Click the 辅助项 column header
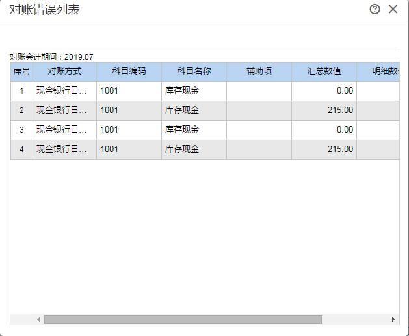Viewport: 409px width, 336px height. (259, 71)
